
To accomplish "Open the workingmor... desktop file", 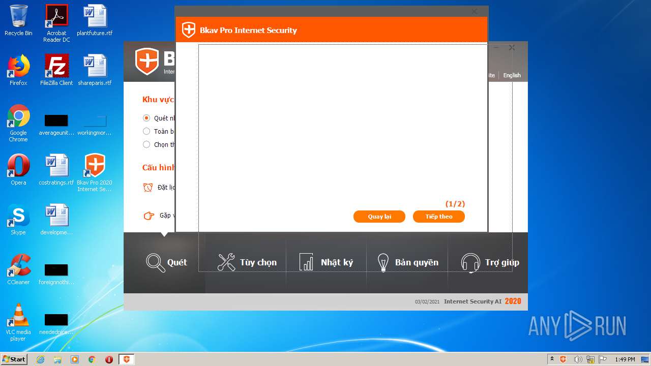I will (x=95, y=124).
